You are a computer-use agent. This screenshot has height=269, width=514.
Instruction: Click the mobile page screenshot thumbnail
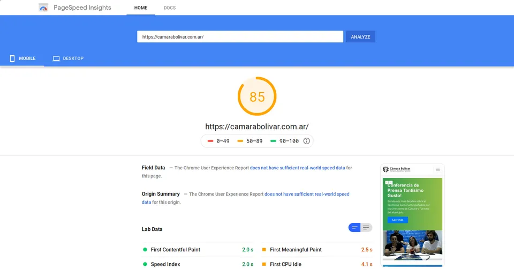point(412,215)
